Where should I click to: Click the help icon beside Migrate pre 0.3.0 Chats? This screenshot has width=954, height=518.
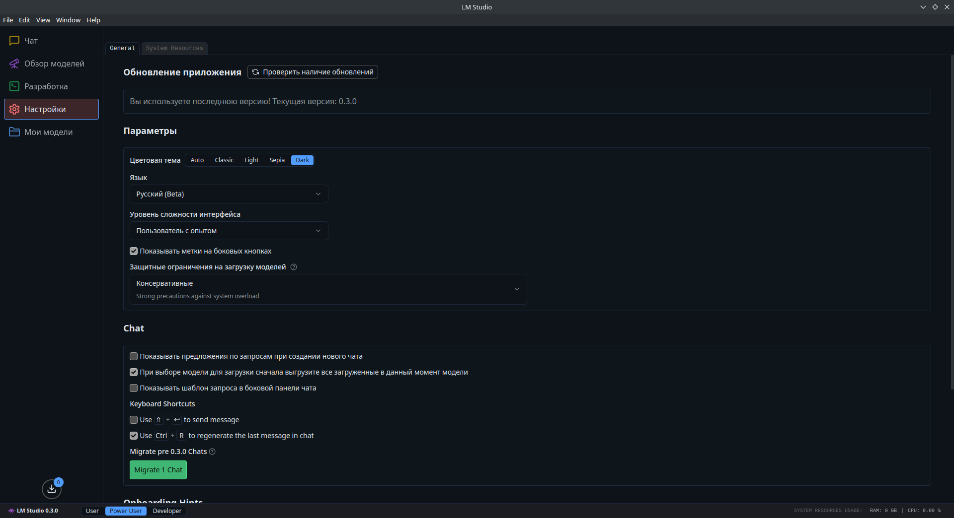click(212, 452)
